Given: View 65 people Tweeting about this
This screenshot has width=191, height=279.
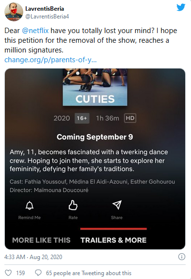Looking at the screenshot, I should [89, 273].
